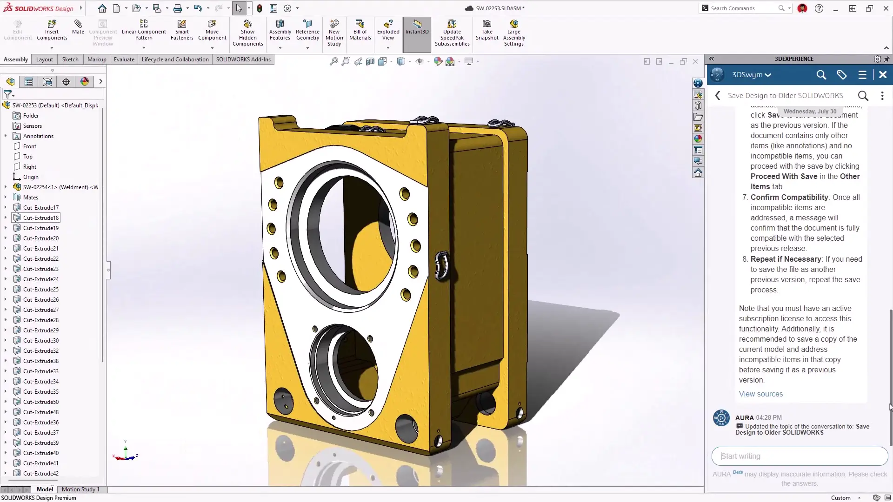This screenshot has width=893, height=502.
Task: Click Edit Appearance color tool
Action: 438,61
